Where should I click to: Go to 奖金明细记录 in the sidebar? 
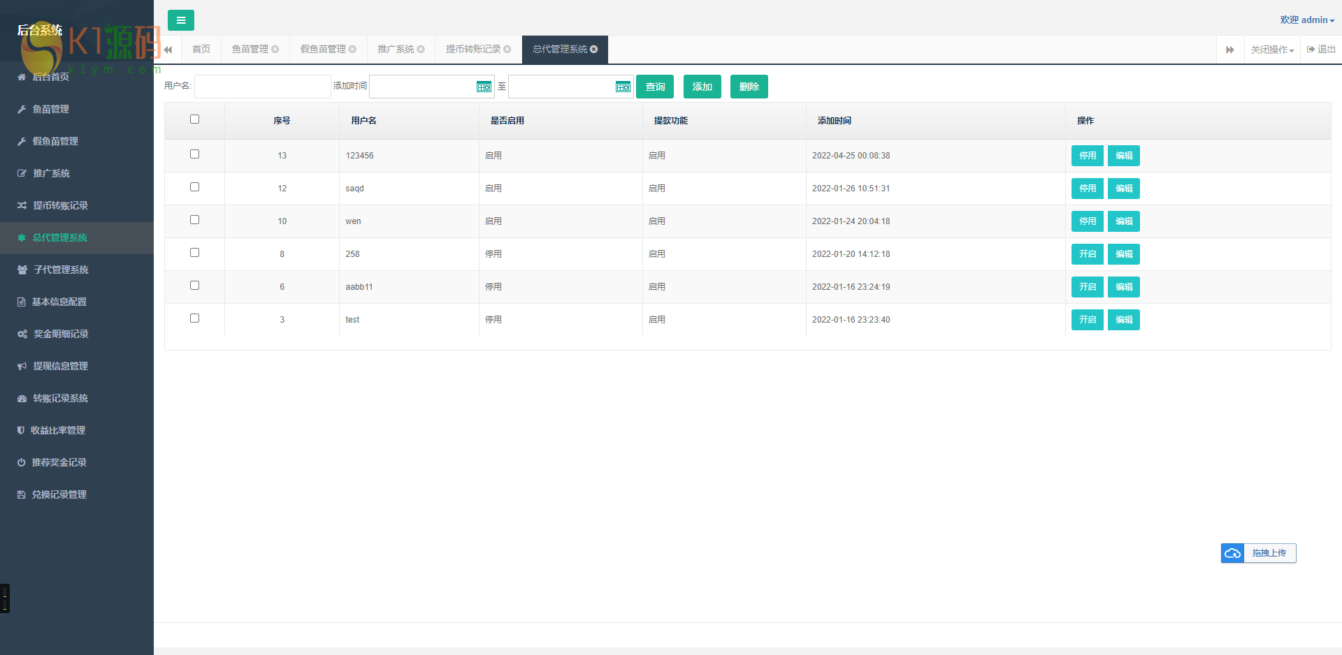pos(61,334)
